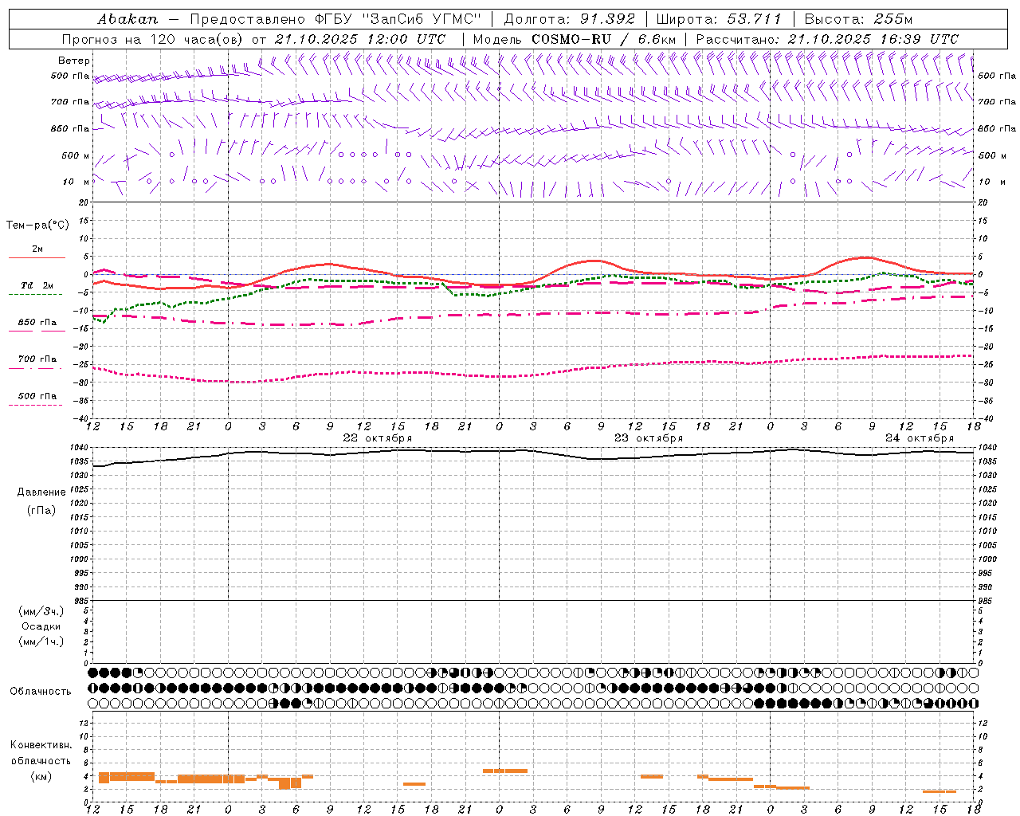This screenshot has height=816, width=1020.
Task: Select the forecast start 21.10.2025 12:00 UTC
Action: (360, 39)
